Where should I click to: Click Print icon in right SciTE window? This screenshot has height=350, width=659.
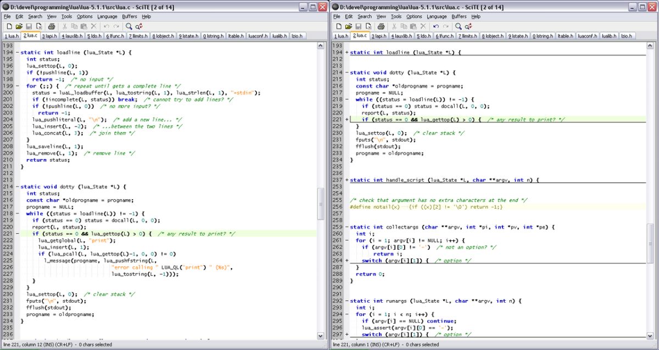click(x=381, y=26)
